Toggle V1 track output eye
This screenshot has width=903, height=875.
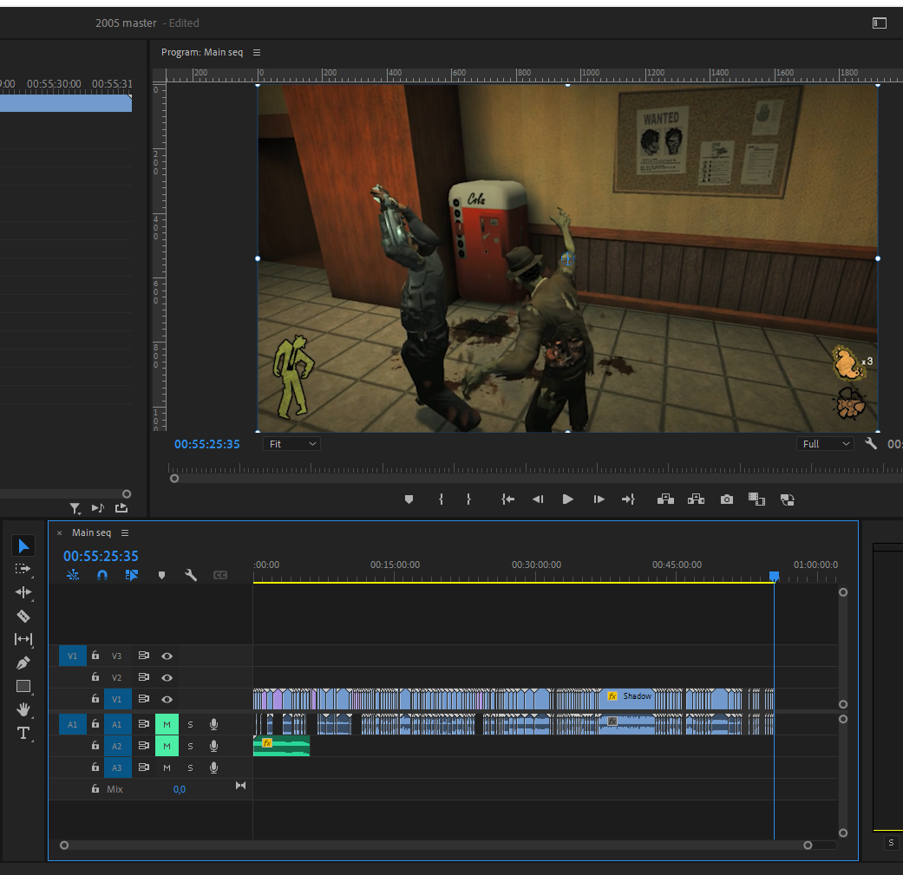coord(167,700)
